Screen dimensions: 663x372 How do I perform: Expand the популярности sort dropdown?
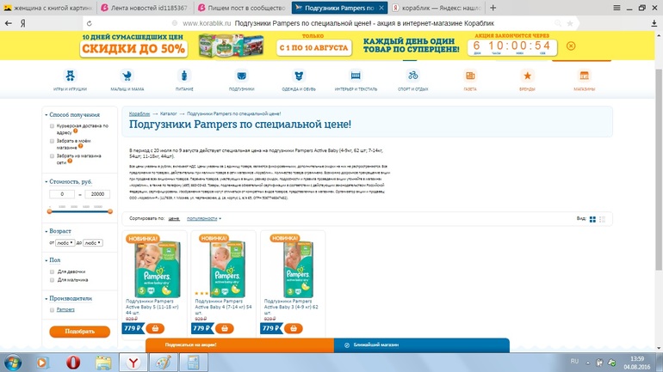coord(204,218)
